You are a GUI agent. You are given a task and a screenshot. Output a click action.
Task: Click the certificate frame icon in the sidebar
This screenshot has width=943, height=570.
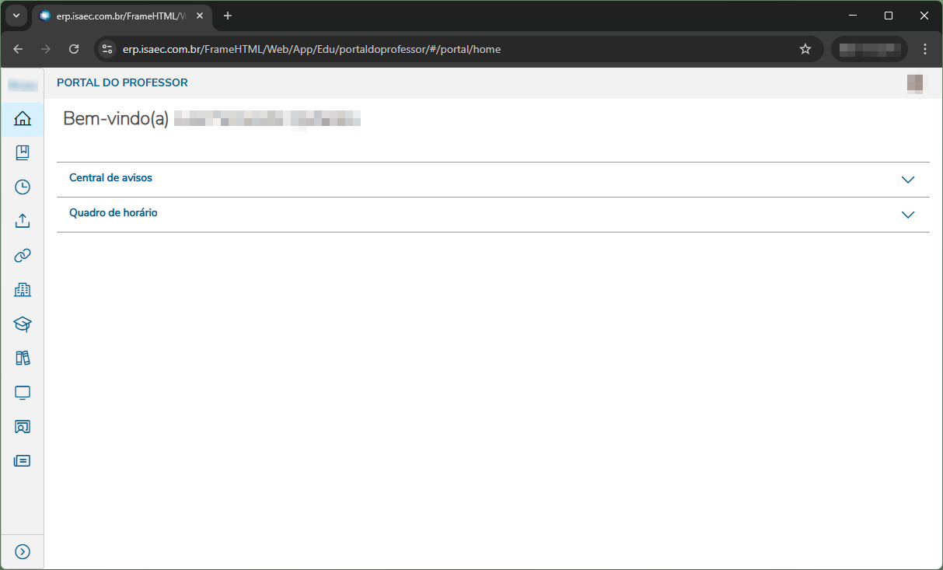22,426
